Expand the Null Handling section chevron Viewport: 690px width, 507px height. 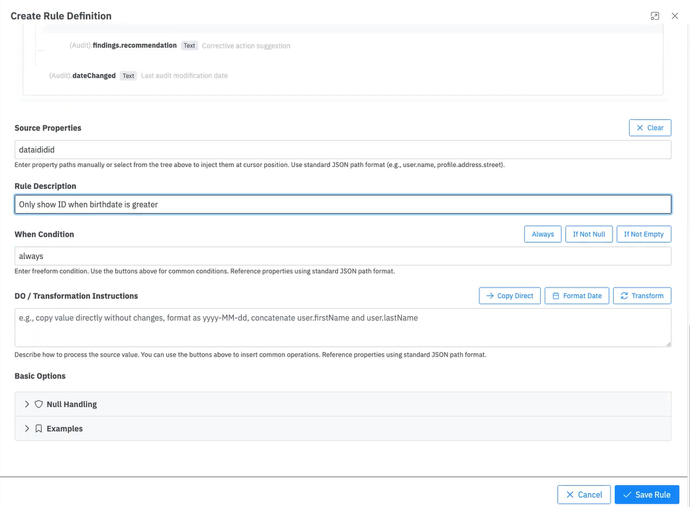coord(27,404)
